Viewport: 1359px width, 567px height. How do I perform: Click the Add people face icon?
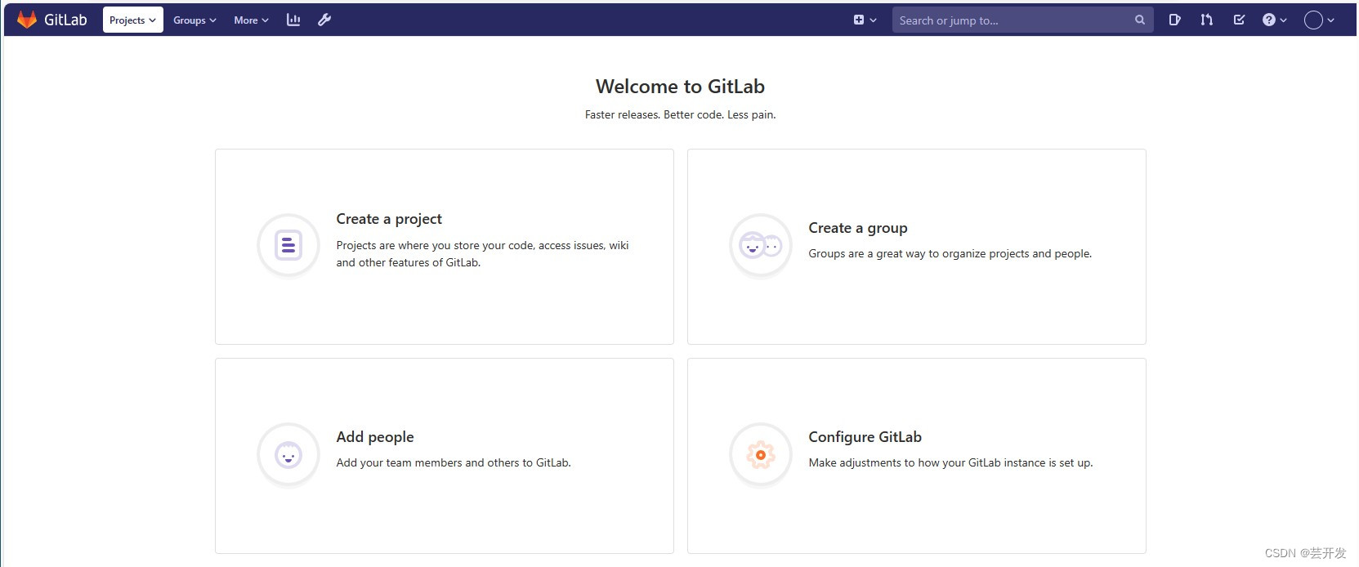(x=288, y=454)
